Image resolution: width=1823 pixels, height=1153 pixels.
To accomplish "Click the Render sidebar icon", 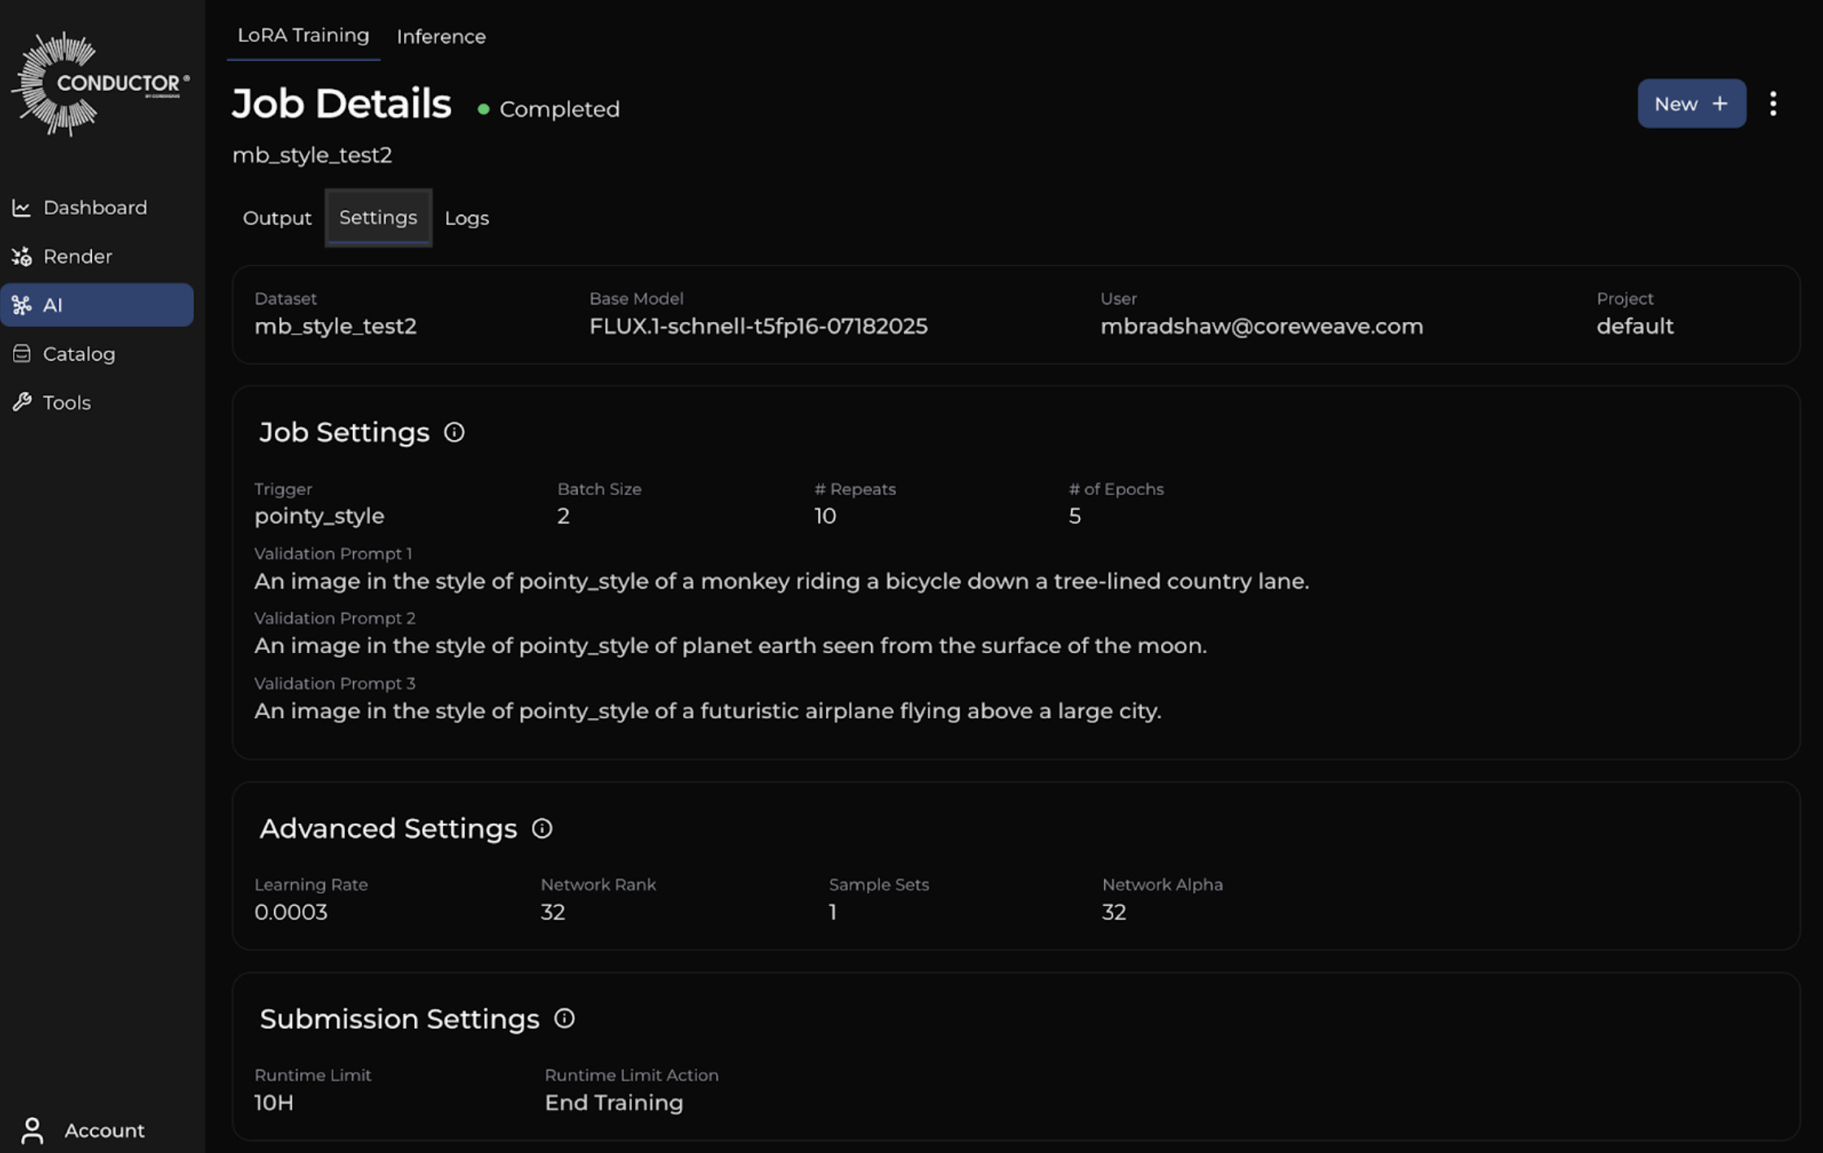I will coord(22,257).
